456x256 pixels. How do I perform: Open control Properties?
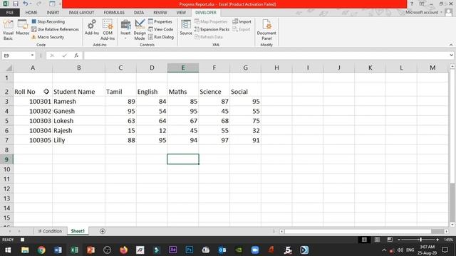(x=160, y=22)
